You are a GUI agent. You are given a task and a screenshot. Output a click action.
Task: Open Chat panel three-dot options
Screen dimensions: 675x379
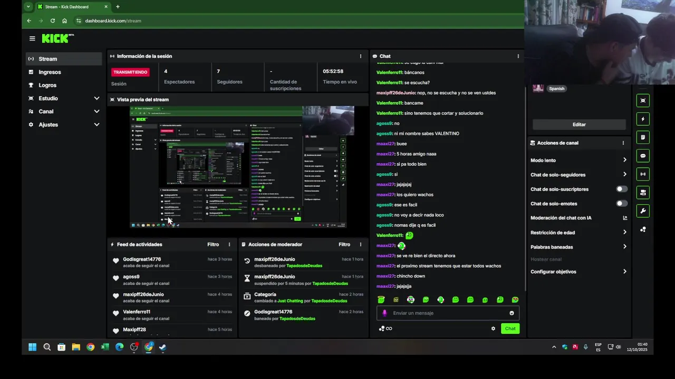[518, 56]
